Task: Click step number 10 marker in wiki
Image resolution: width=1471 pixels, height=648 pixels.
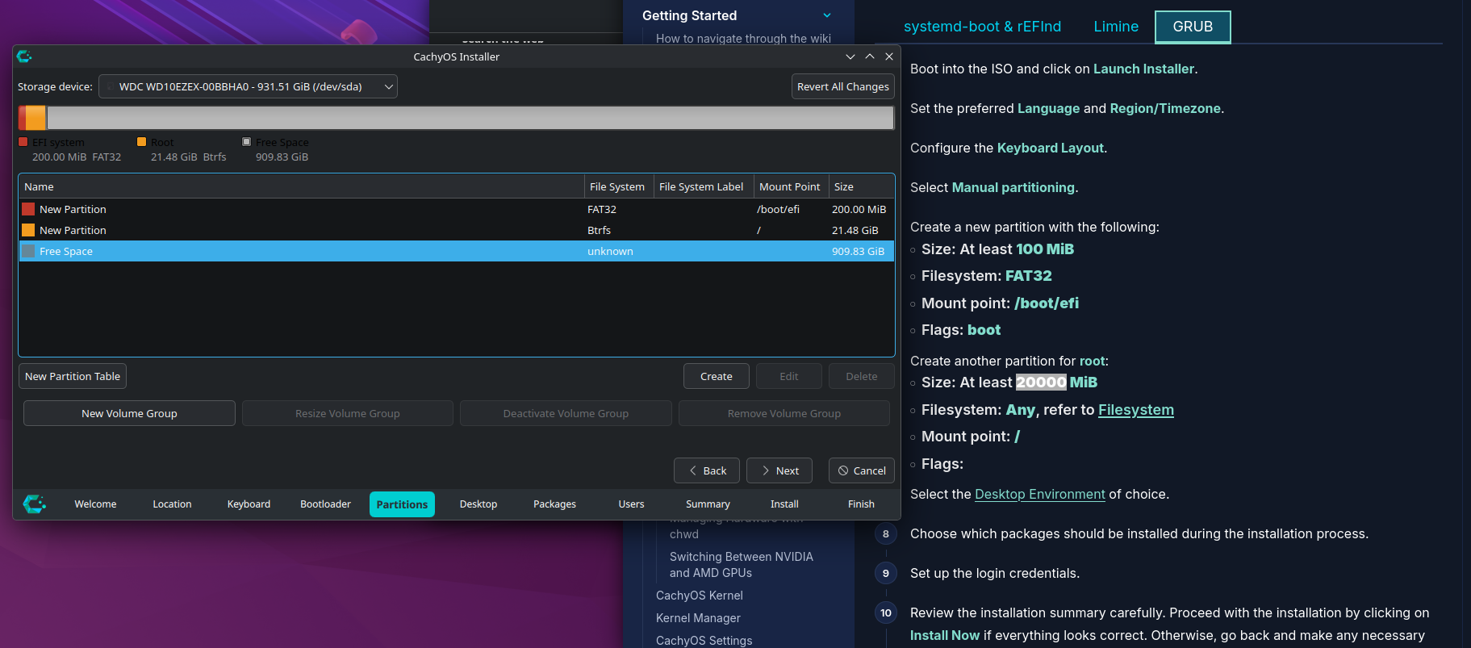Action: (x=886, y=612)
